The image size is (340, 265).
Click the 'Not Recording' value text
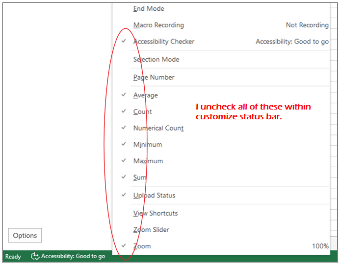click(307, 25)
